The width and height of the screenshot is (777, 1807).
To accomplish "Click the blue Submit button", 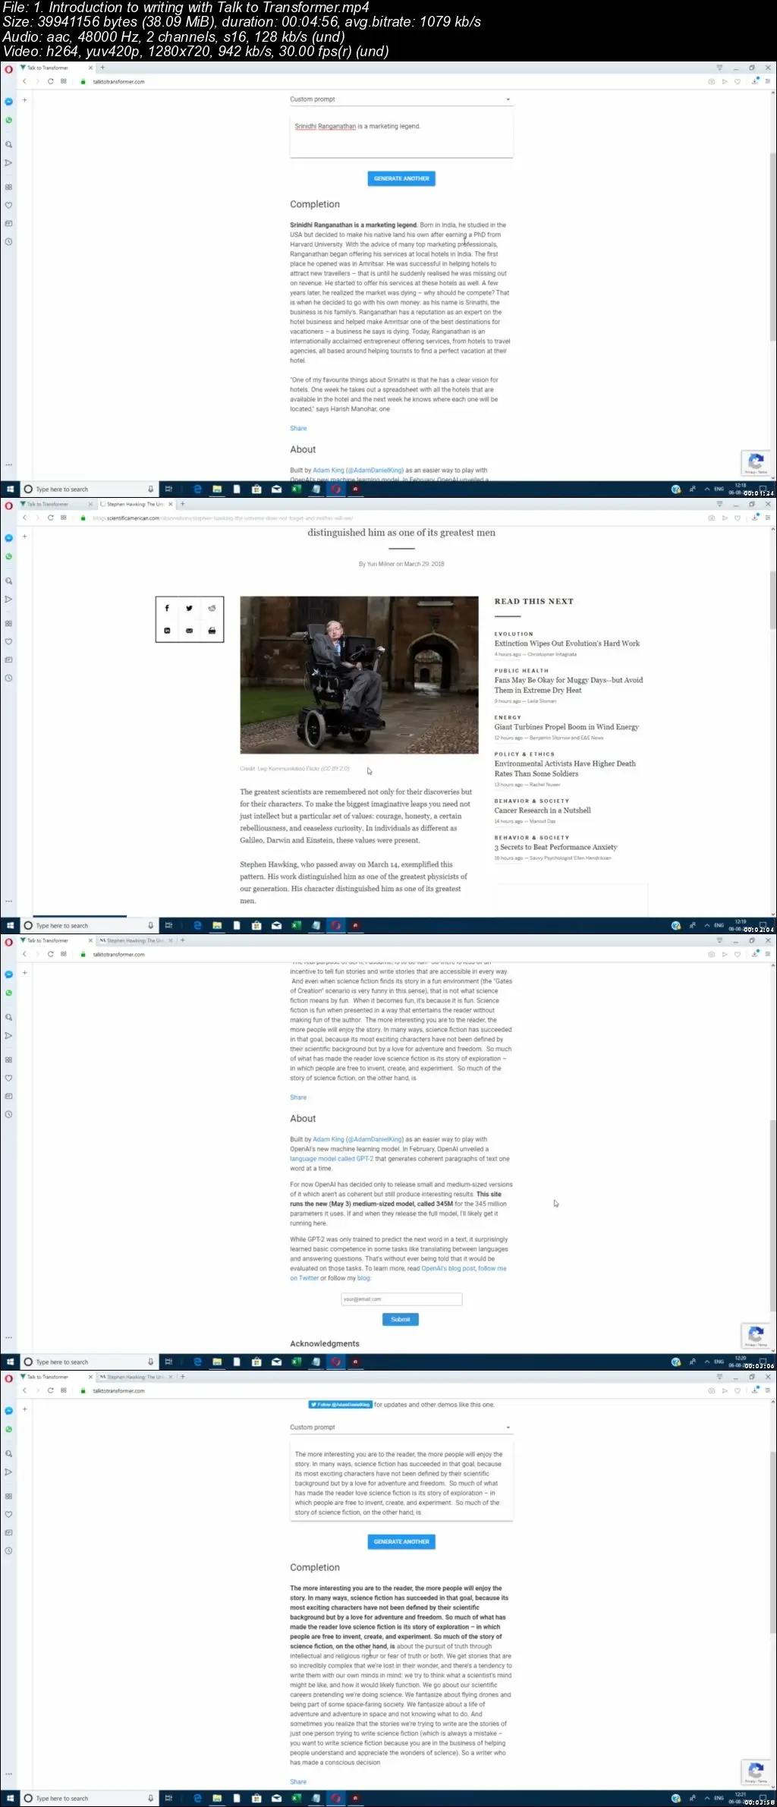I will click(401, 1319).
